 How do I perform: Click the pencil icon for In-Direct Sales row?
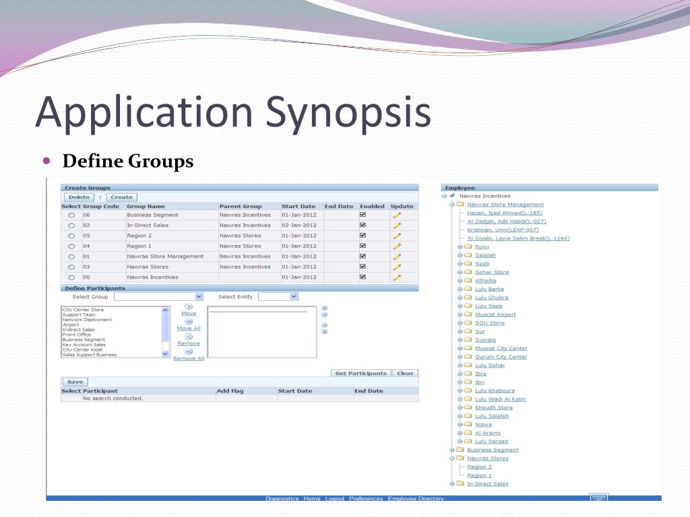click(x=397, y=226)
